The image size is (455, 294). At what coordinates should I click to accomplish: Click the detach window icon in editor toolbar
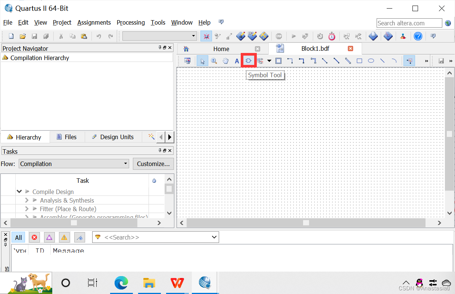(187, 61)
